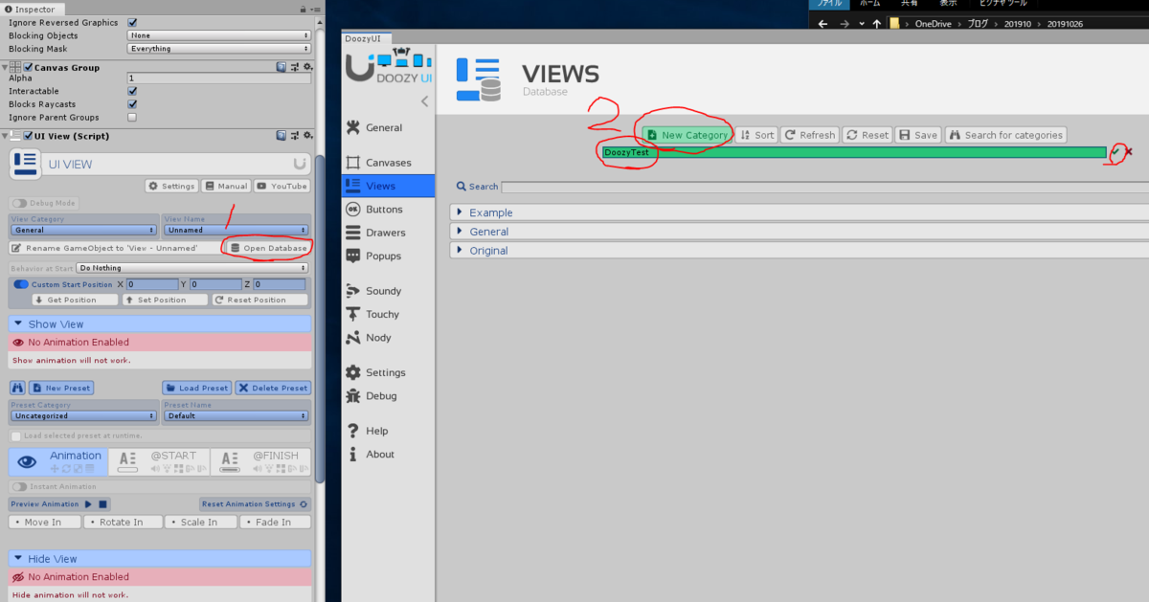Screen dimensions: 1149x602
Task: Open UI View component gear menu
Action: coord(307,136)
